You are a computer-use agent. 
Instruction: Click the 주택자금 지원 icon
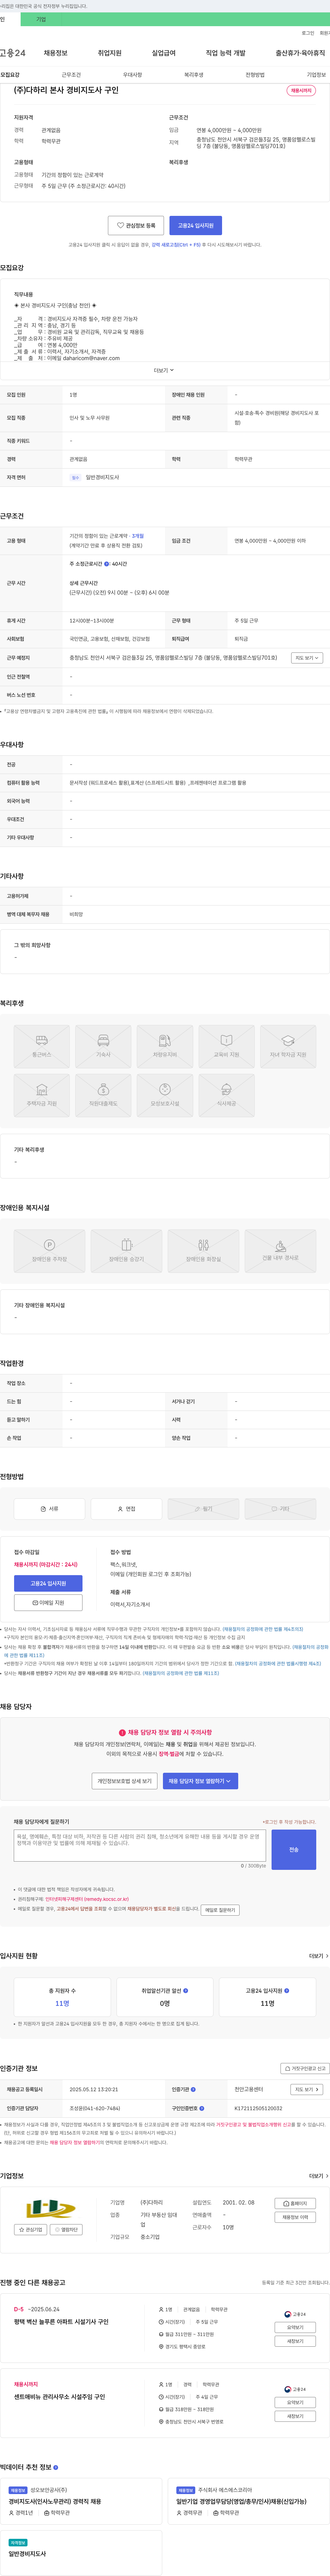pyautogui.click(x=42, y=1094)
